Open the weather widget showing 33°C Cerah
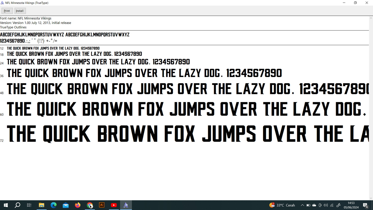Viewport: 373px width, 210px height. pyautogui.click(x=282, y=205)
